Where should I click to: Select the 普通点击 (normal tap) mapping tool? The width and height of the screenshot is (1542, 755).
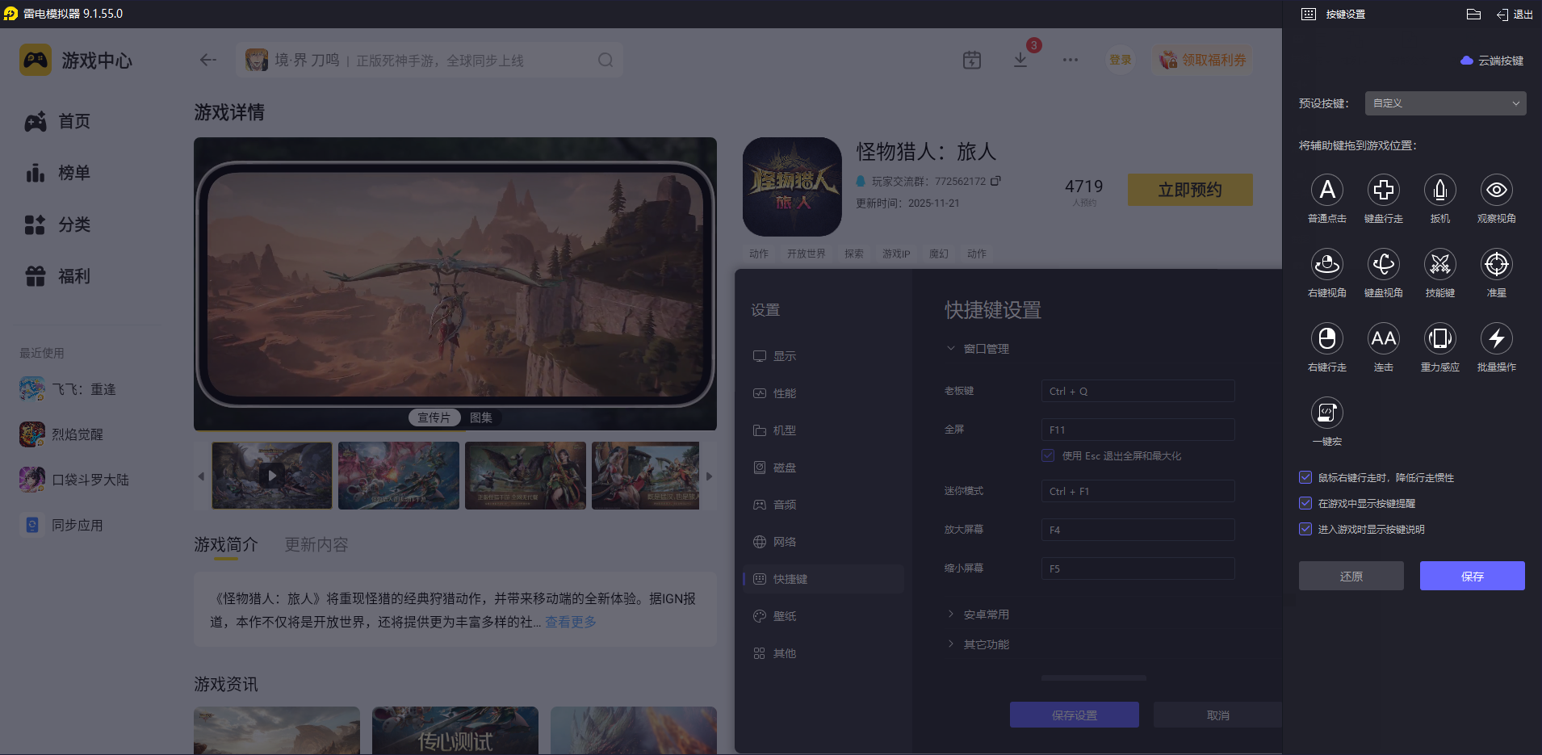click(x=1326, y=190)
